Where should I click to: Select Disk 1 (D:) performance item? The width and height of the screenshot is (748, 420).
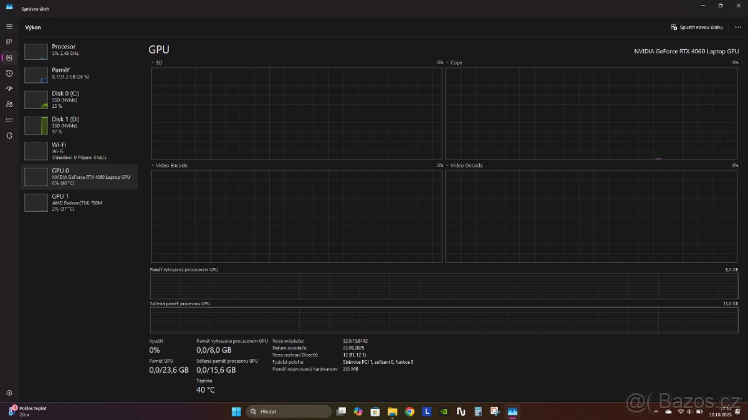click(x=79, y=123)
